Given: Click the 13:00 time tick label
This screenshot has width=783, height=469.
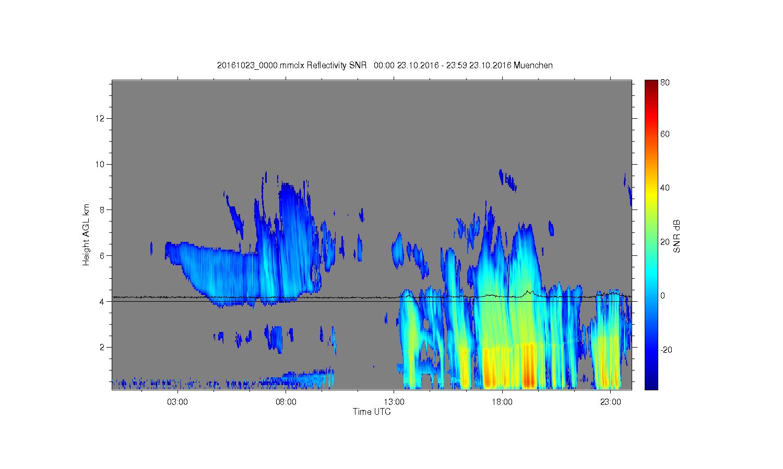Looking at the screenshot, I should coord(394,402).
